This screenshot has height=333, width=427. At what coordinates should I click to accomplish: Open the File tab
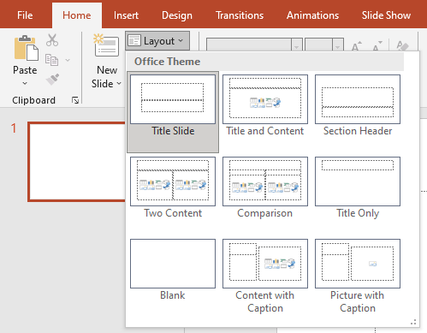point(25,15)
